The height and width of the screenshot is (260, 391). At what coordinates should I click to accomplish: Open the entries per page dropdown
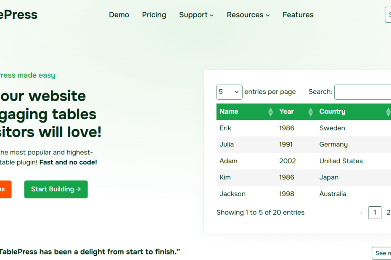point(229,92)
